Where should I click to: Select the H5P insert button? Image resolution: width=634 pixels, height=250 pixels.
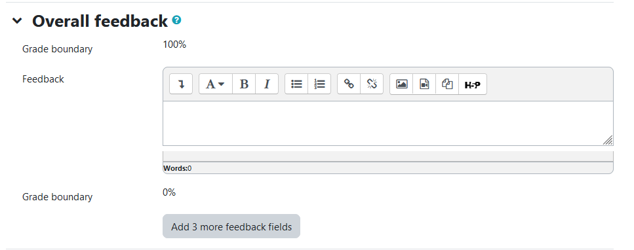point(473,84)
